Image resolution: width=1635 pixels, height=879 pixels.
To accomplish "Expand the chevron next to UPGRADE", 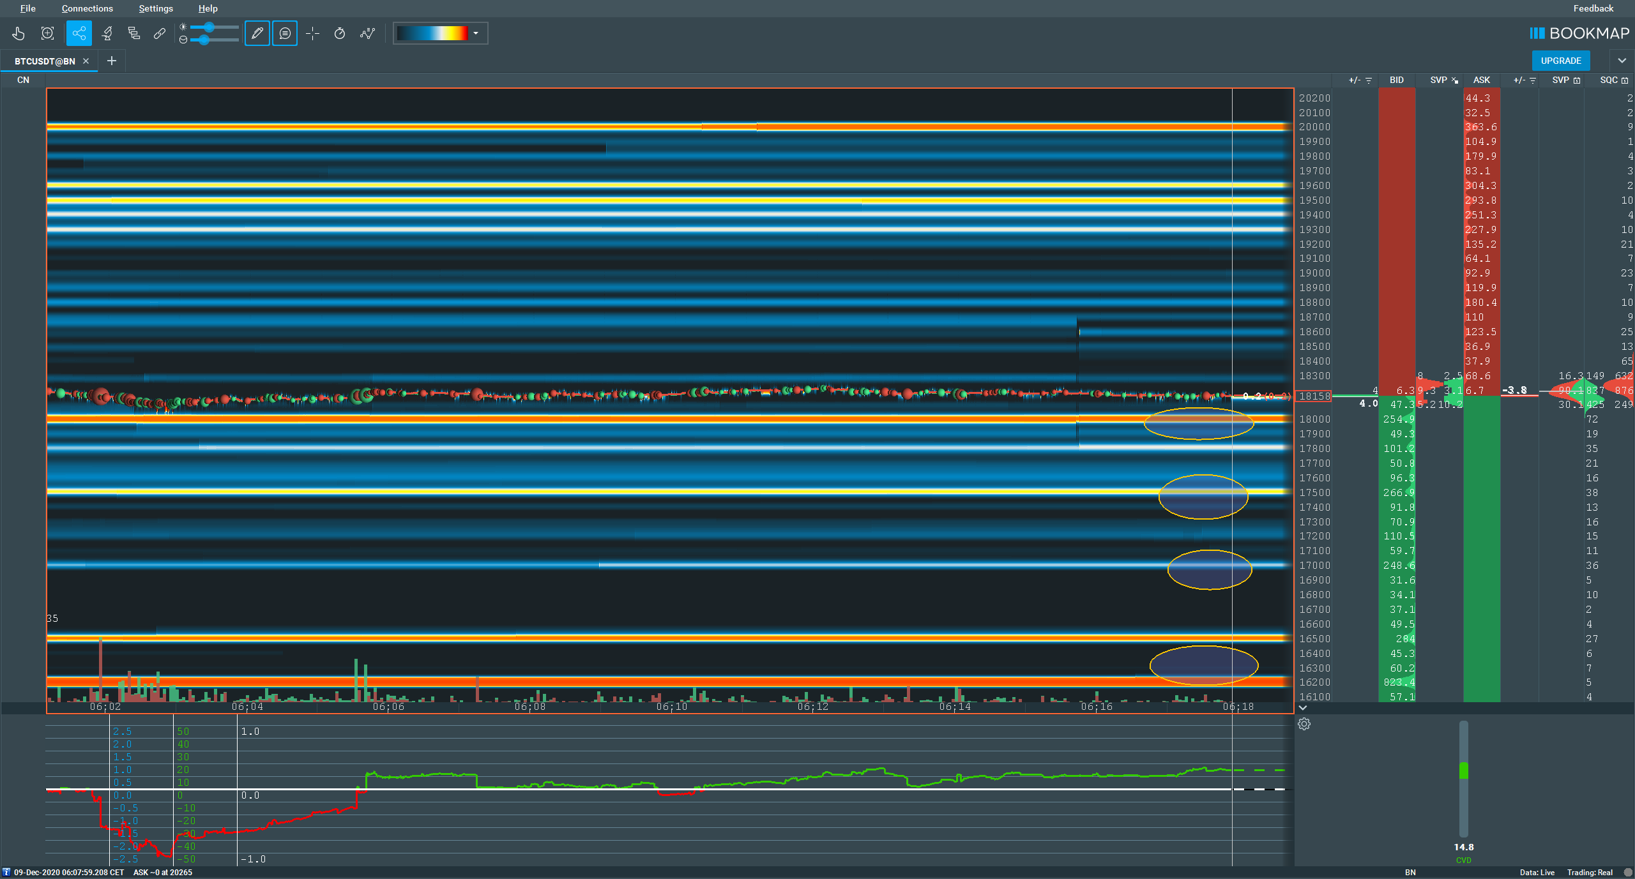I will (1622, 61).
